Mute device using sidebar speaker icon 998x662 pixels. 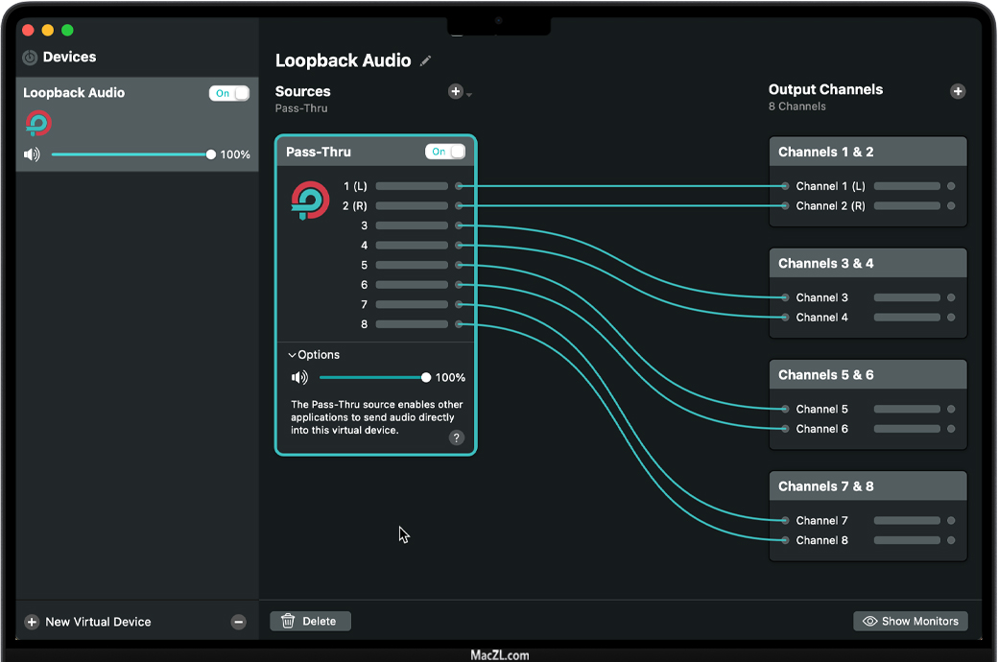tap(33, 154)
